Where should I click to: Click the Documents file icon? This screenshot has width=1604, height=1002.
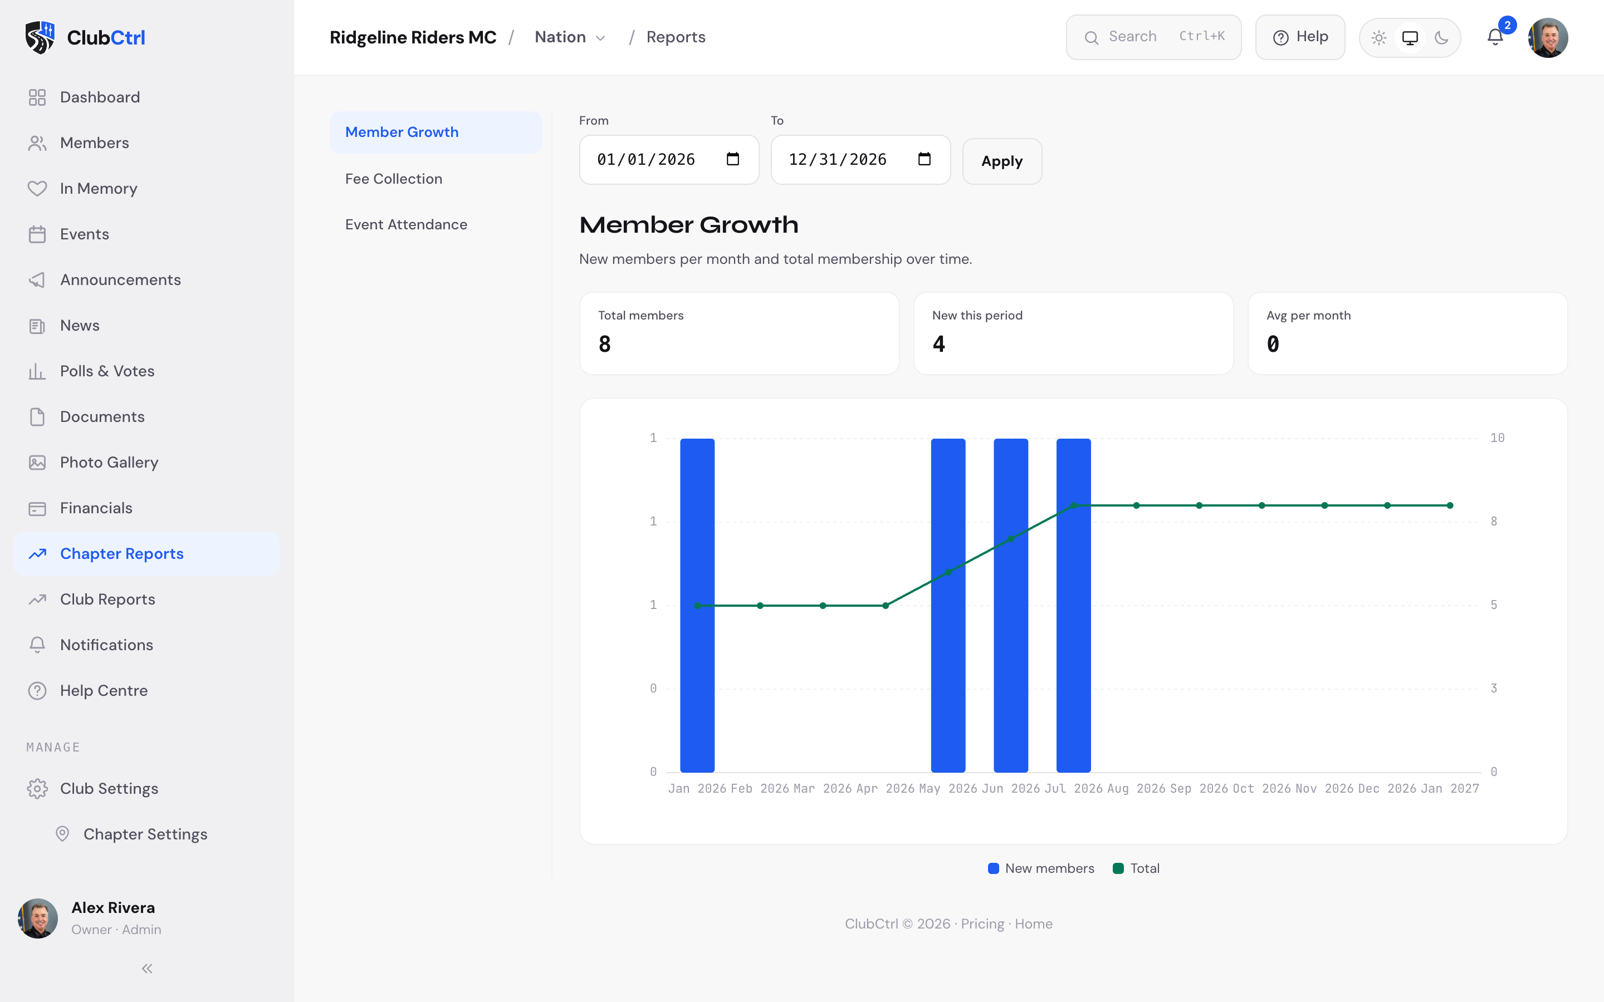click(x=37, y=417)
